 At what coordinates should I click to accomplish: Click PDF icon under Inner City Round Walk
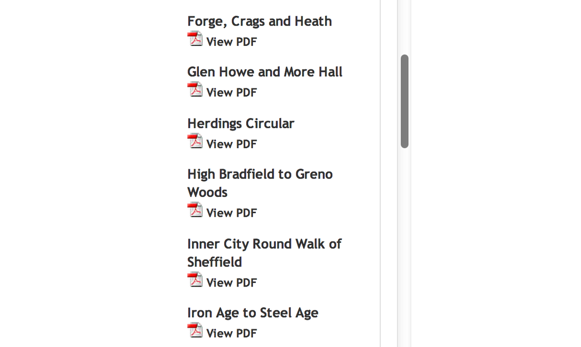point(195,280)
